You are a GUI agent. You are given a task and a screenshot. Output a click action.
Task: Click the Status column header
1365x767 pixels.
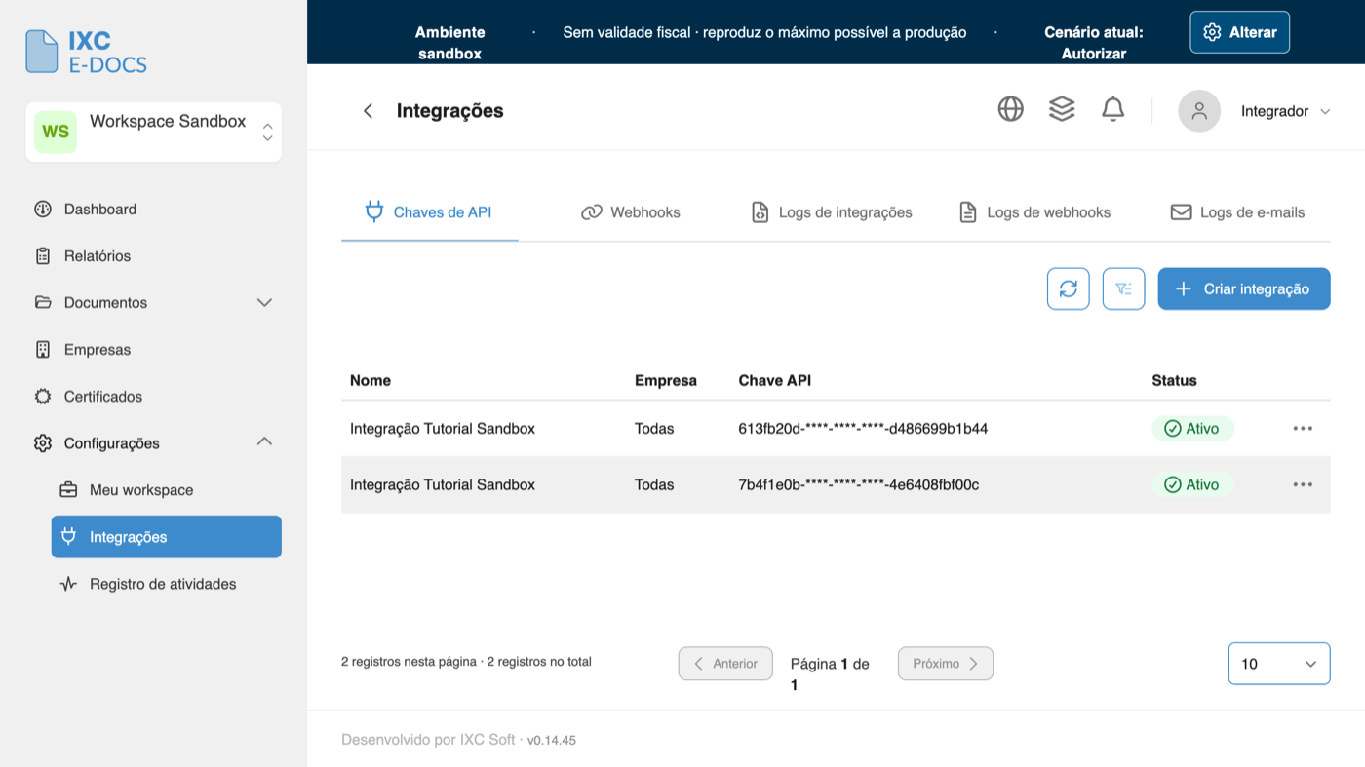pos(1174,380)
